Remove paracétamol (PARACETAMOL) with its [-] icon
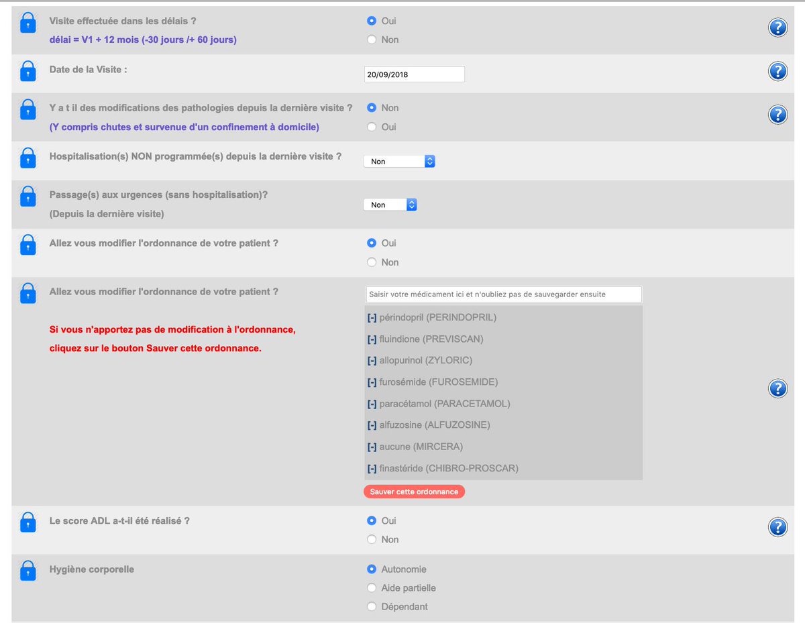 click(x=372, y=404)
